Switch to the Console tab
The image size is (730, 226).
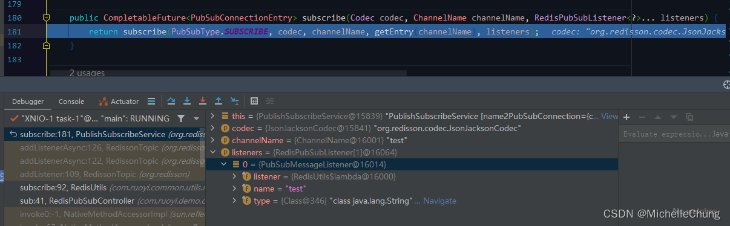click(x=71, y=102)
